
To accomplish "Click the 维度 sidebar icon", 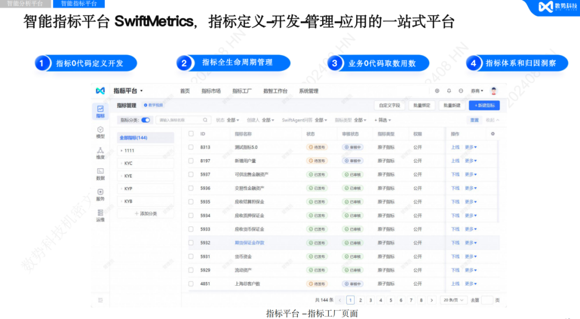I will tap(99, 154).
